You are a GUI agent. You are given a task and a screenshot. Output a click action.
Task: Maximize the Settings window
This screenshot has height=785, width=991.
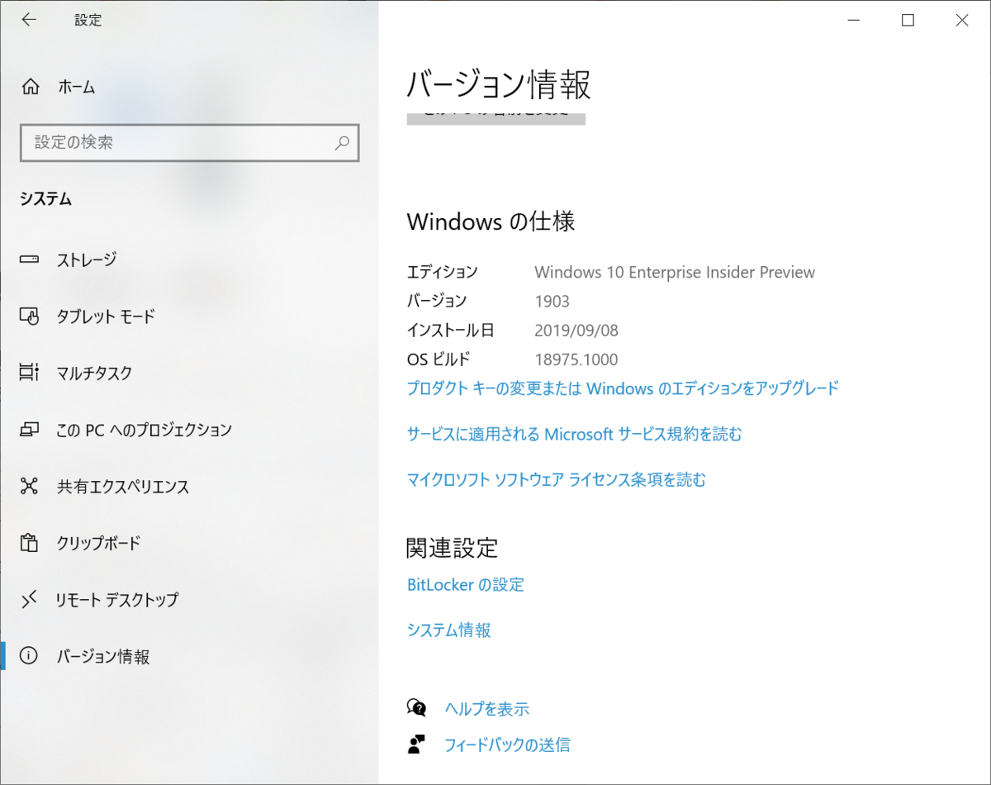tap(908, 21)
